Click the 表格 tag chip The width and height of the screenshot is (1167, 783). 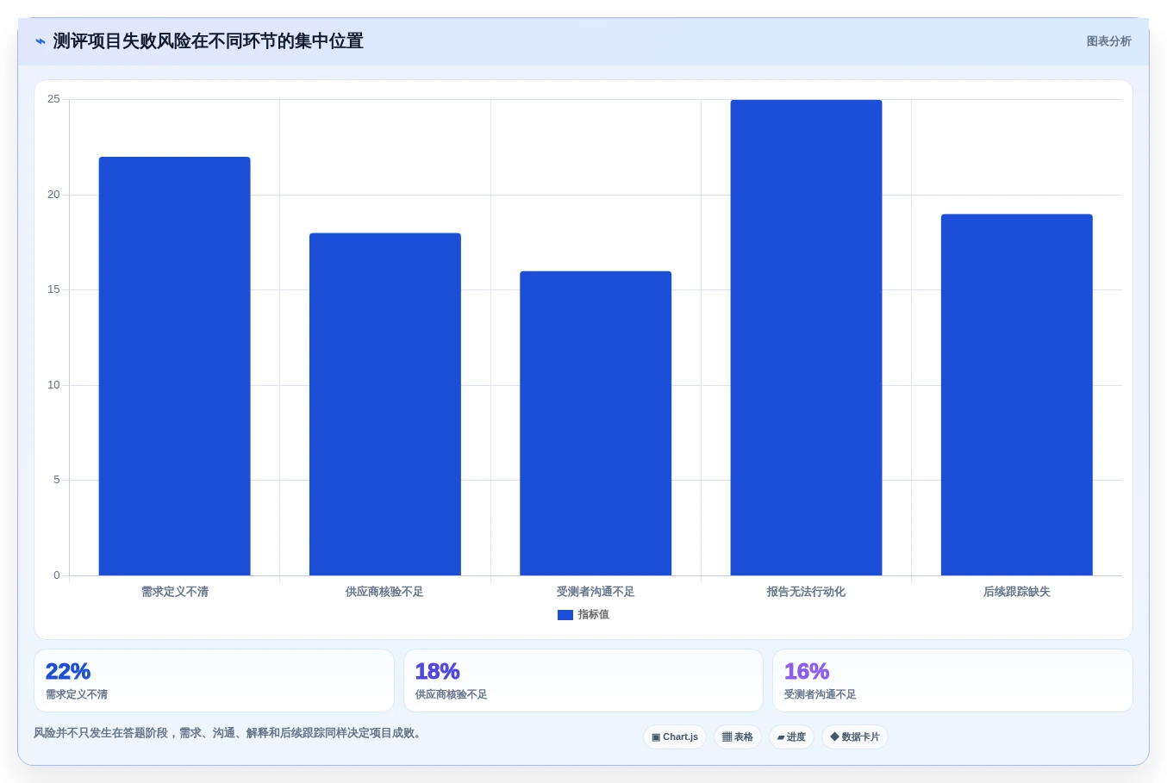click(738, 737)
